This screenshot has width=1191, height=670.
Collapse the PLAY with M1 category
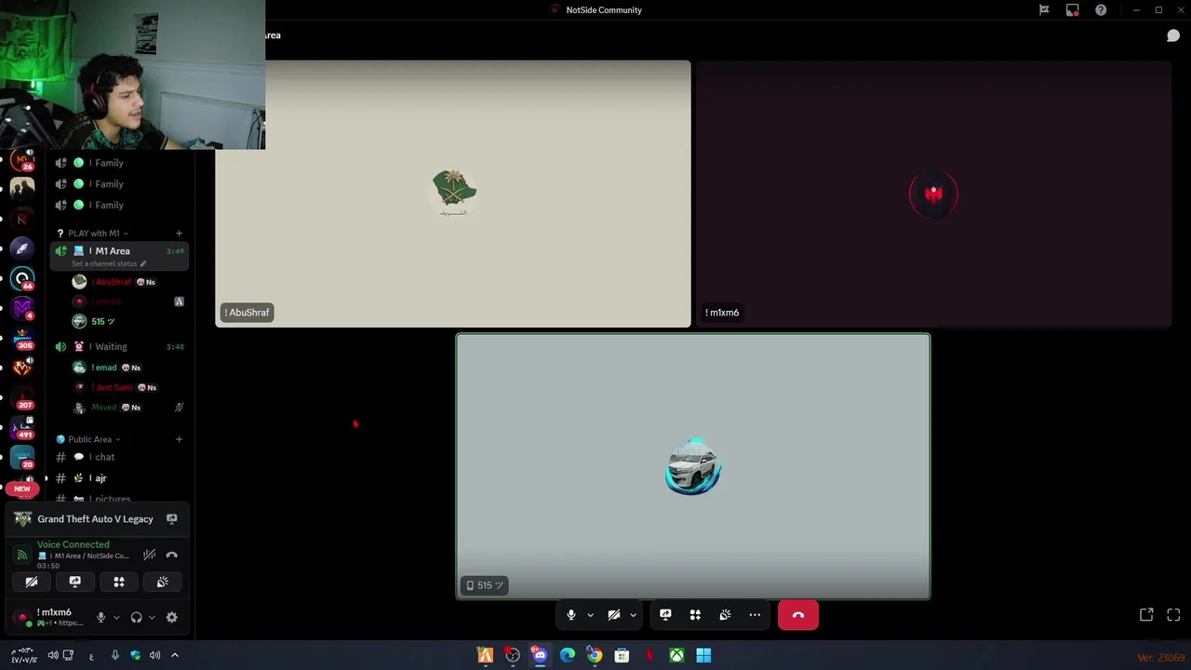click(93, 234)
